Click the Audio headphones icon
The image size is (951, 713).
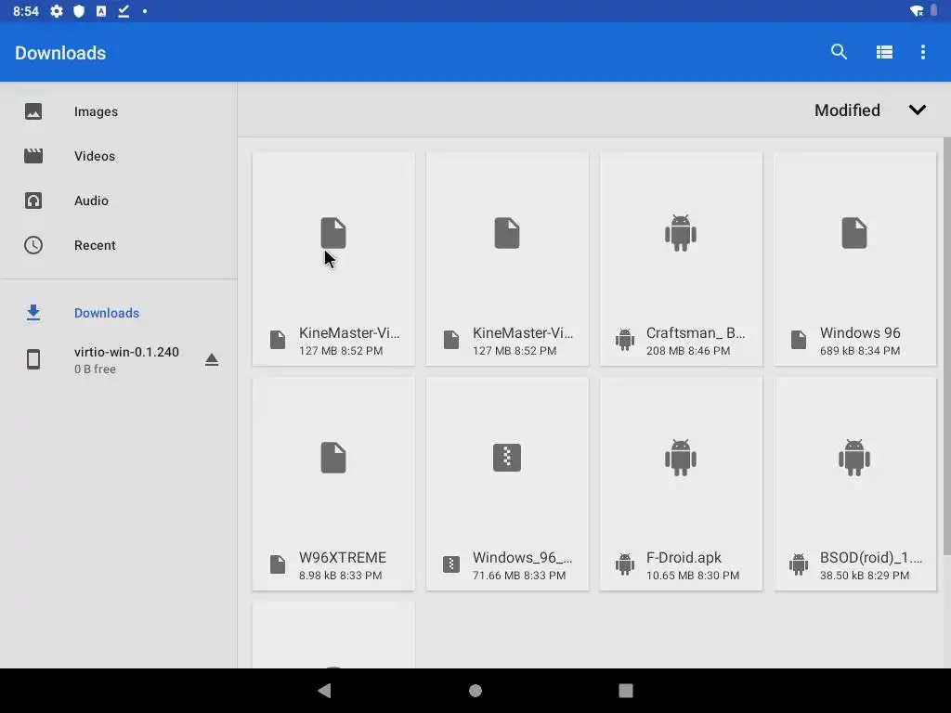33,201
